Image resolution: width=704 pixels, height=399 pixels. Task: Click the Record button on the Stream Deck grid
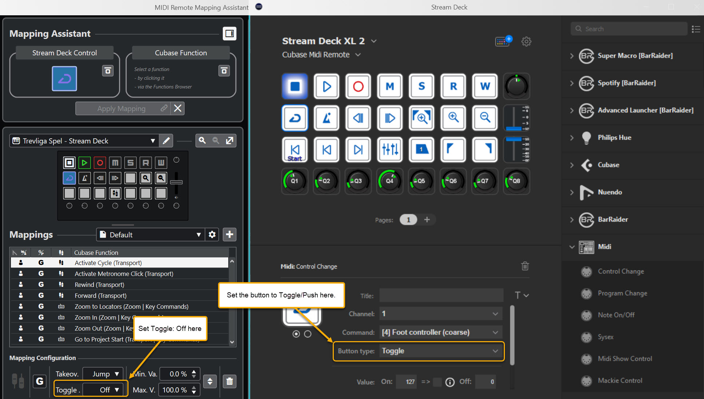click(x=358, y=86)
